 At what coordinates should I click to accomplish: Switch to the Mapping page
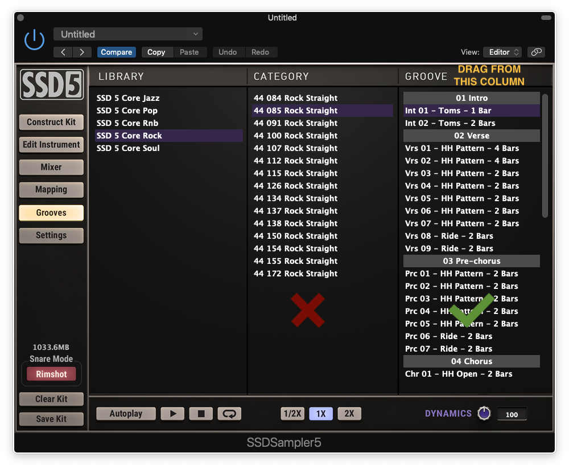(51, 190)
